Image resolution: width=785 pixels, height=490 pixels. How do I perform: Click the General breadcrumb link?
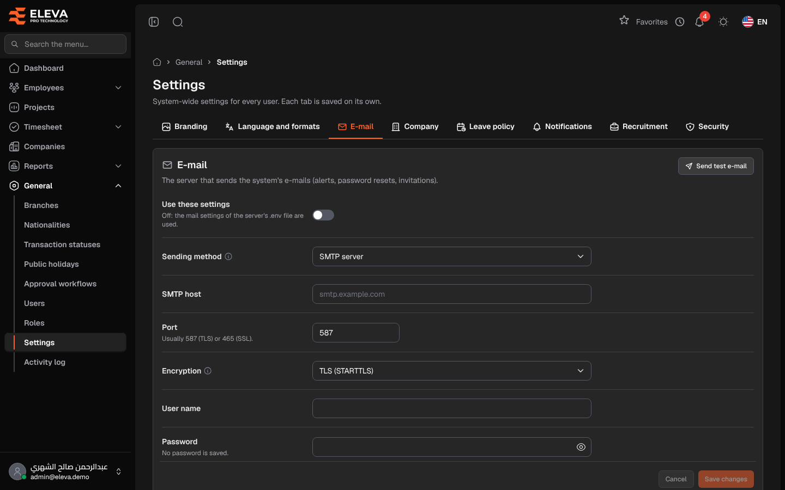(189, 62)
